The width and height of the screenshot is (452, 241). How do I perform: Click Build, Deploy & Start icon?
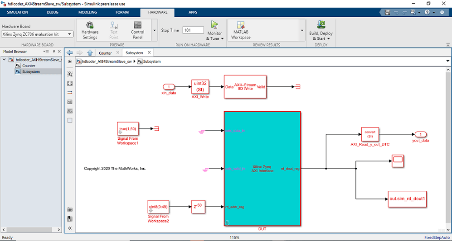[x=321, y=25]
